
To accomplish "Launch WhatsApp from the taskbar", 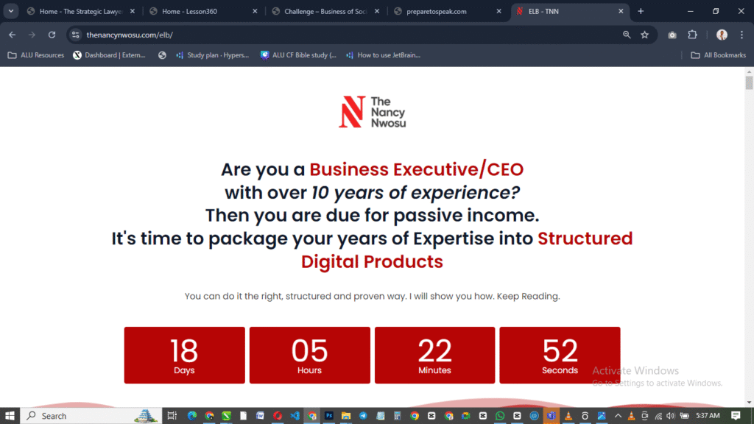I will click(501, 416).
